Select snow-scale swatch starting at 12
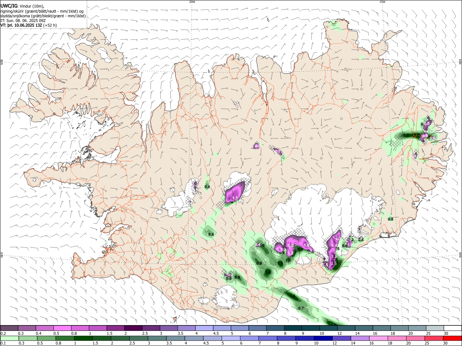462x346 pixels. click(x=346, y=328)
